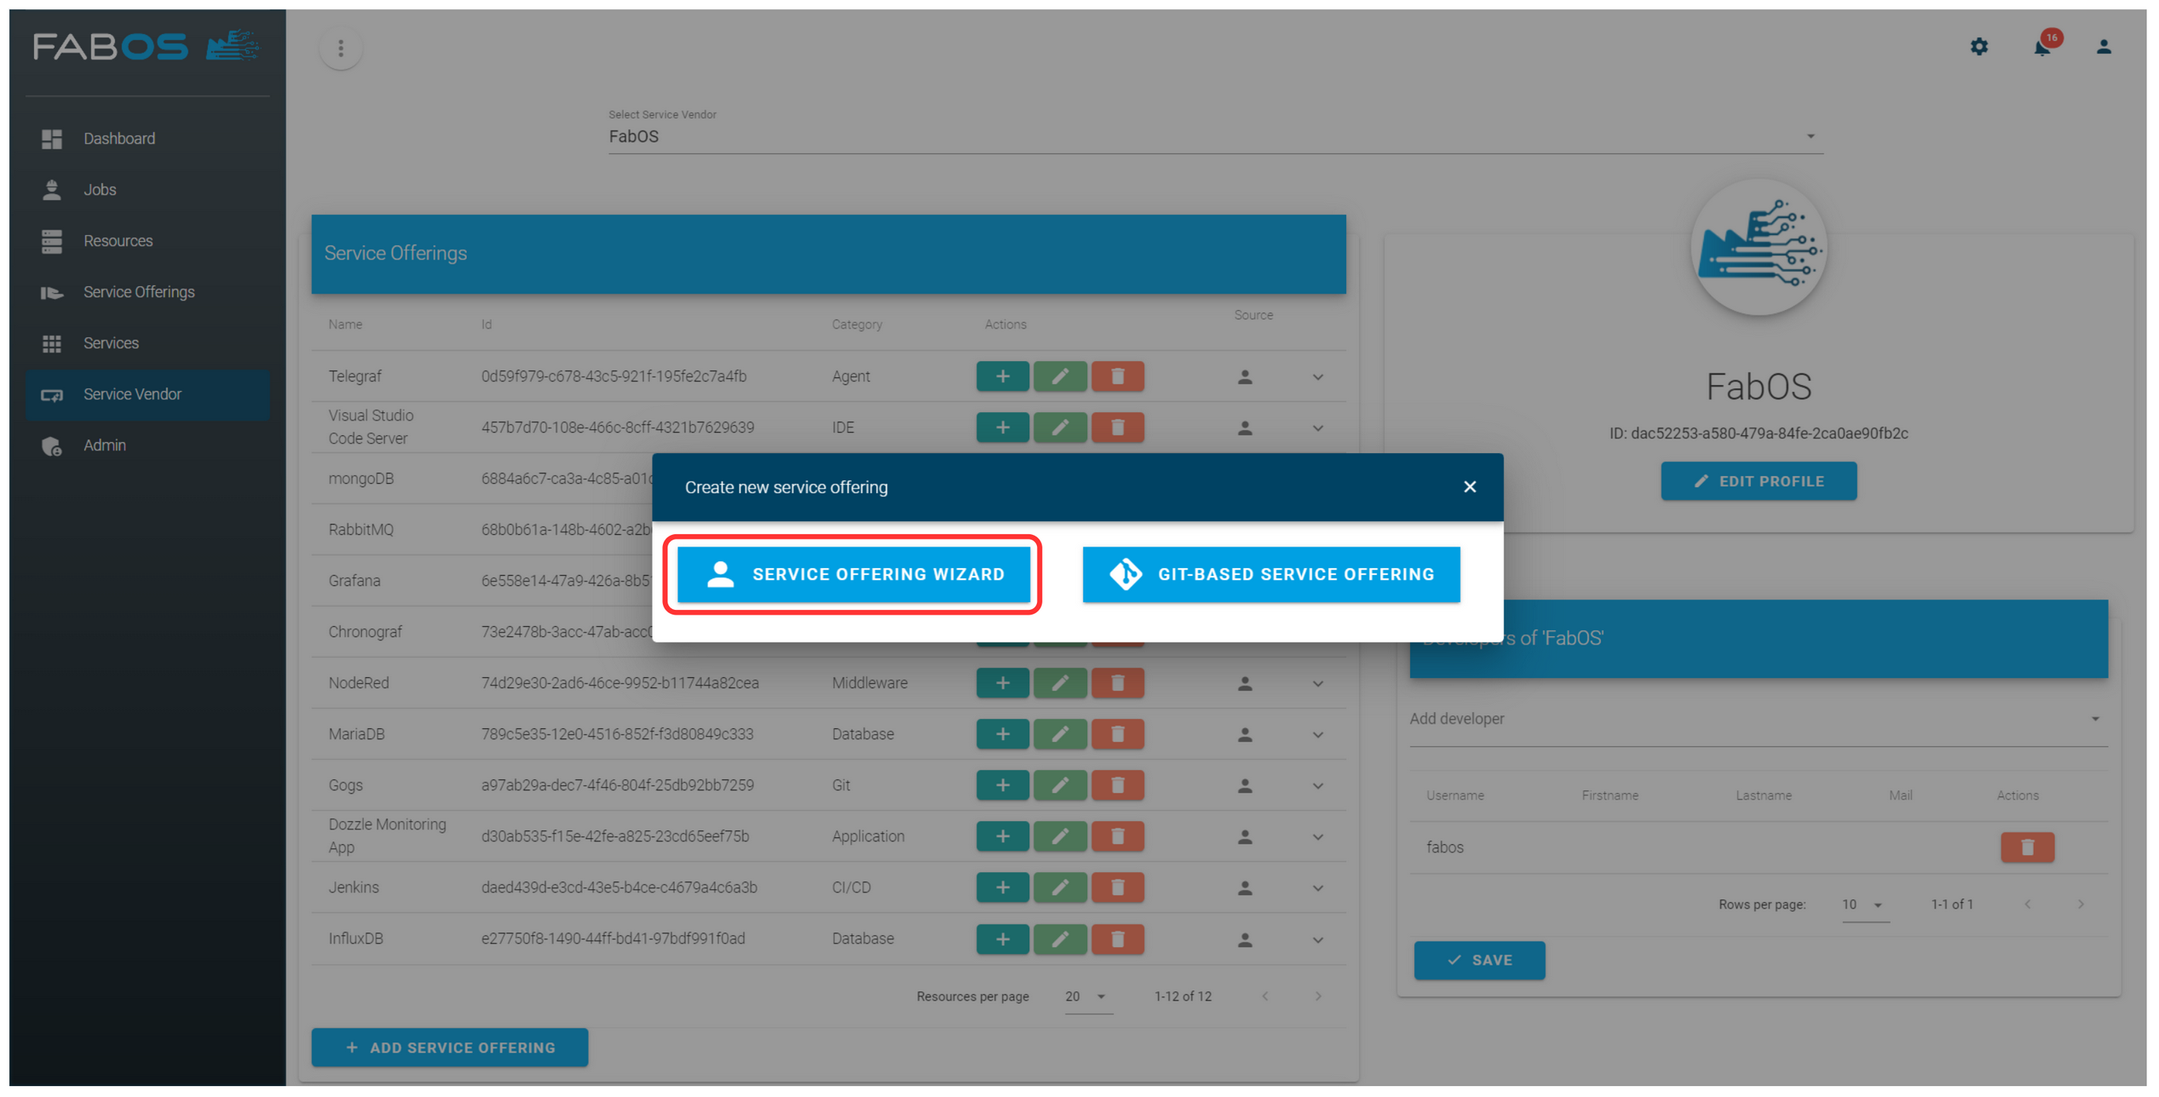Open the notifications bell

pyautogui.click(x=2042, y=49)
